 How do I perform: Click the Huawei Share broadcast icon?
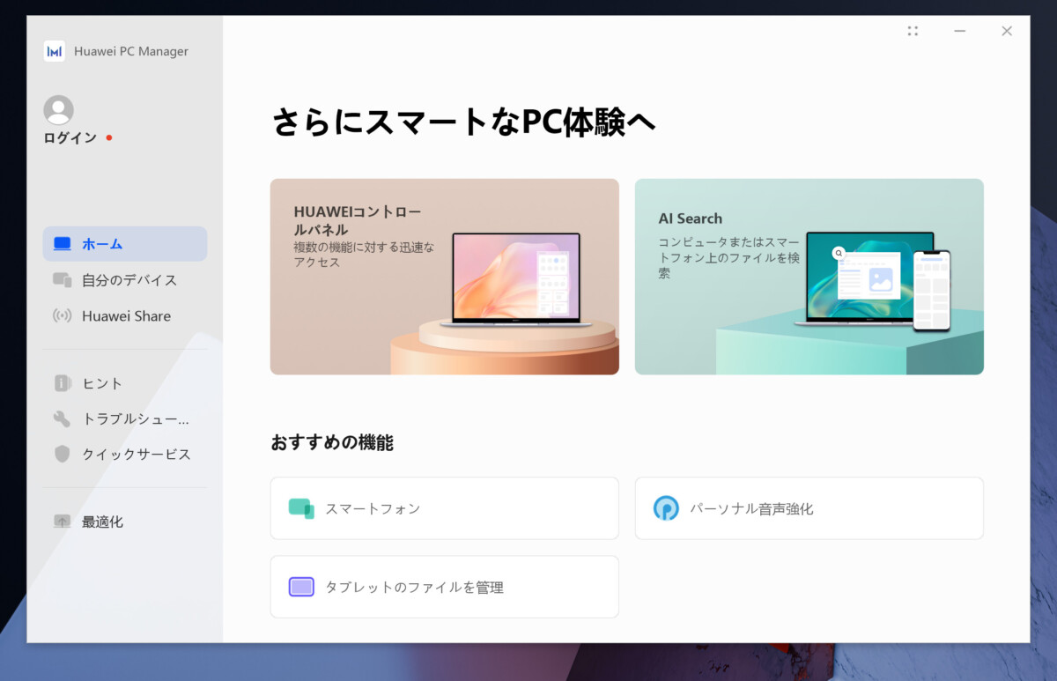(x=62, y=316)
